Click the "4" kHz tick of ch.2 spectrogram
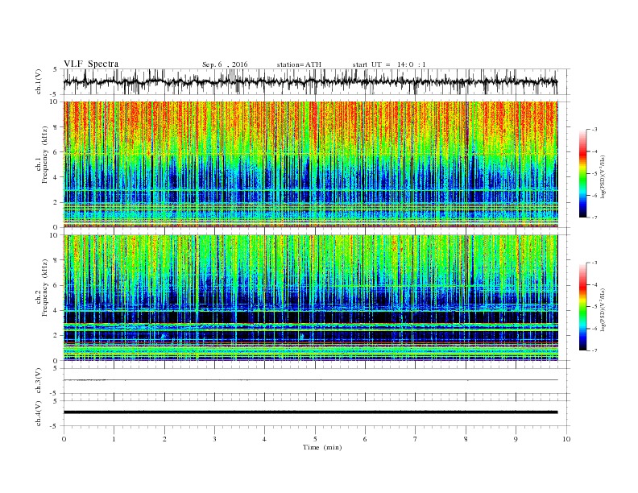This screenshot has height=493, width=638. point(56,311)
